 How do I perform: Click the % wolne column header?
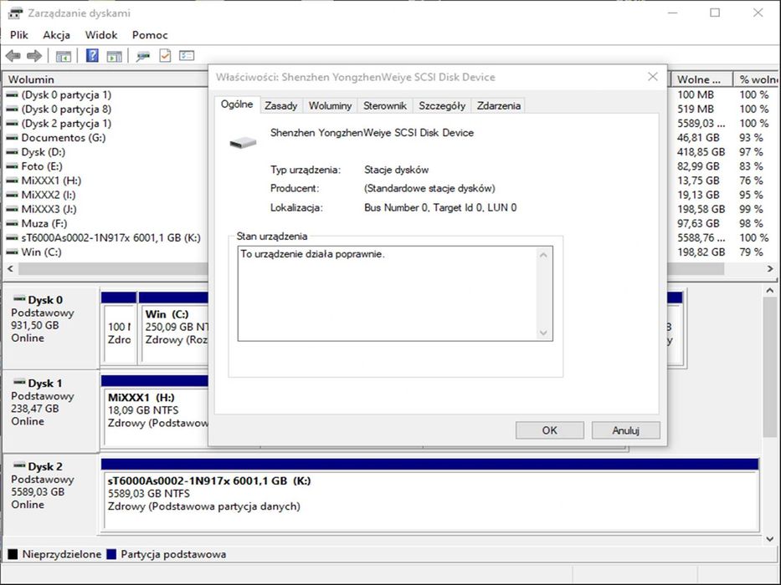tap(757, 79)
